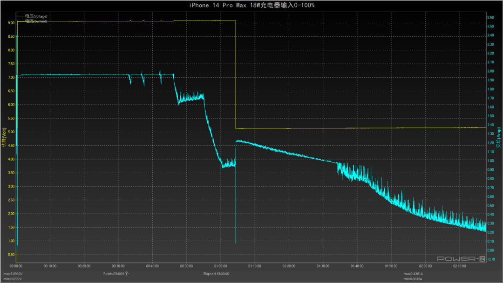The height and width of the screenshot is (283, 503).
Task: Click the 0.50 voltage axis tick
Action: 11,255
